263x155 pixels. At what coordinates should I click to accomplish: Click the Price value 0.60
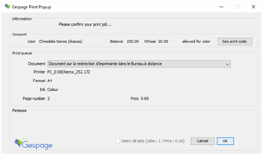pos(145,98)
